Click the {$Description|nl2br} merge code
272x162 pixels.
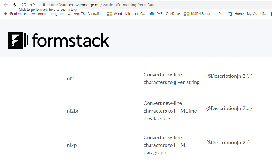pos(229,108)
